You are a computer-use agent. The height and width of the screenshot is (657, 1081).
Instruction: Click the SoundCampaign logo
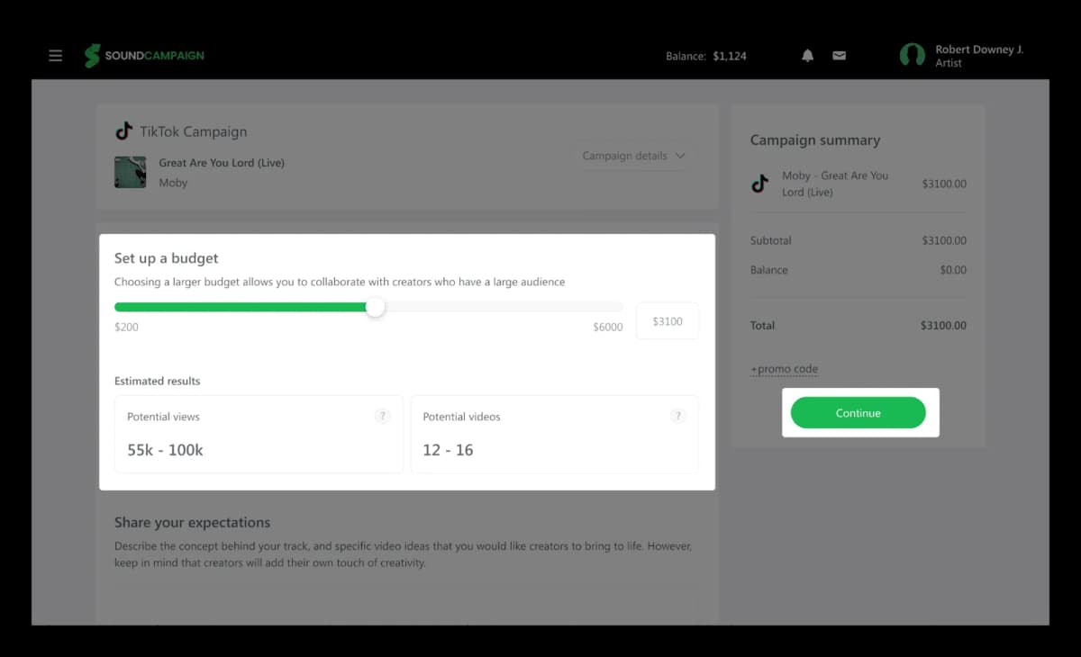point(144,56)
